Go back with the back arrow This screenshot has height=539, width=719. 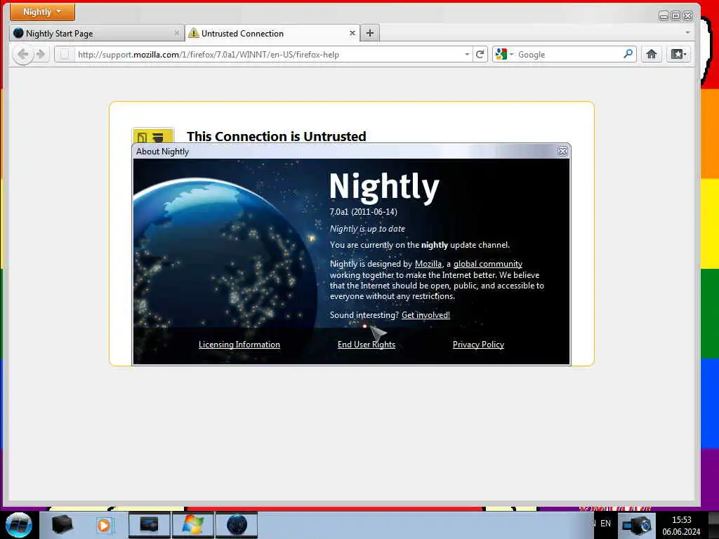click(x=22, y=55)
